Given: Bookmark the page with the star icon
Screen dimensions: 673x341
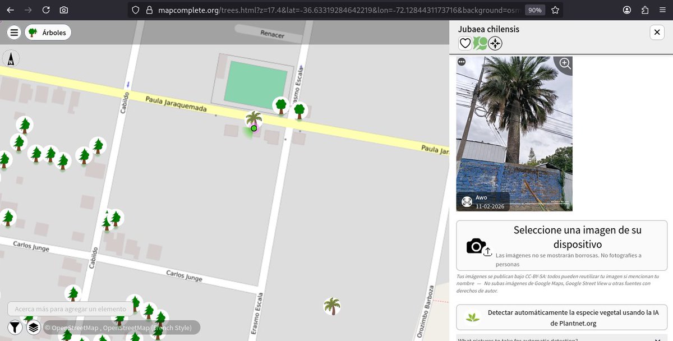Looking at the screenshot, I should (555, 10).
